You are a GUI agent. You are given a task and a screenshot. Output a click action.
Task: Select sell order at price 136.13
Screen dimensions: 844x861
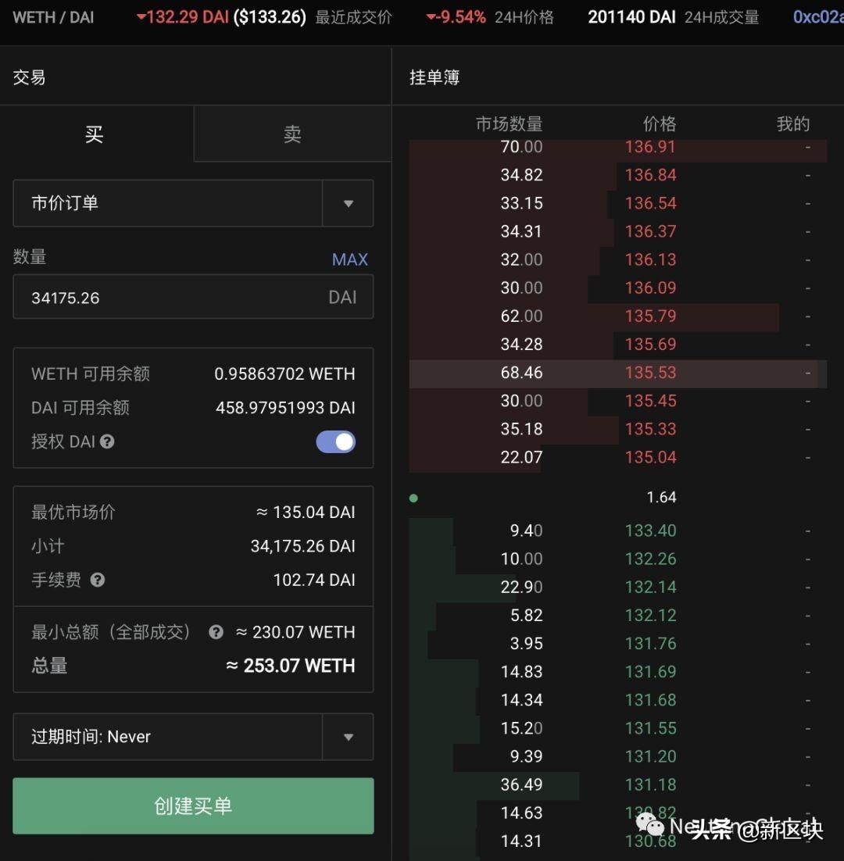point(618,259)
